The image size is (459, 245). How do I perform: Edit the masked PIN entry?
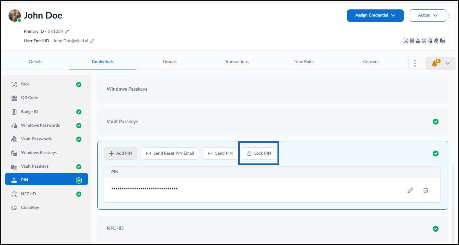(410, 190)
